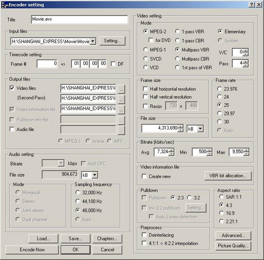The height and width of the screenshot is (260, 264).
Task: Choose 44,100 Hz sampling frequency
Action: [78, 201]
